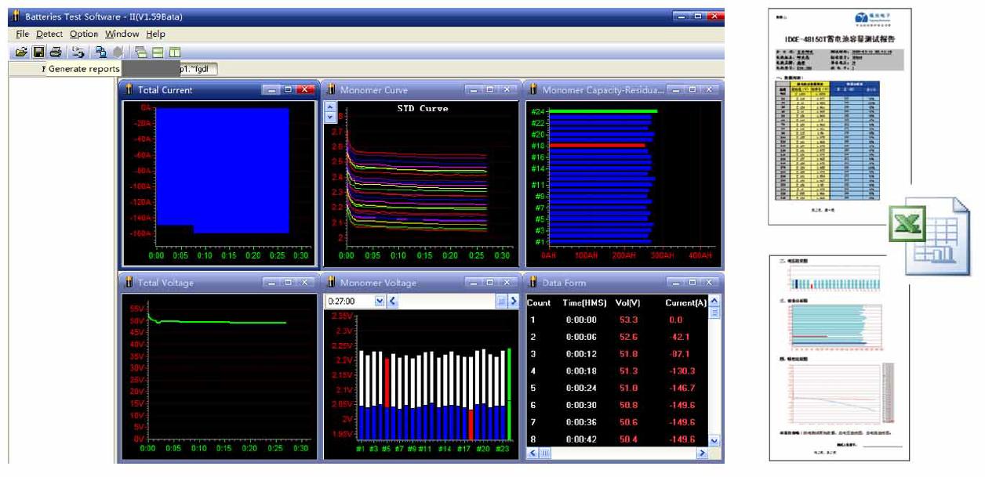Click the Open file toolbar icon

[x=21, y=52]
